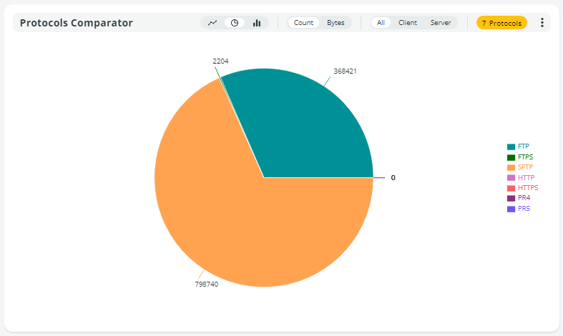Click the HTTPS red legend icon
The width and height of the screenshot is (563, 336).
click(x=511, y=188)
